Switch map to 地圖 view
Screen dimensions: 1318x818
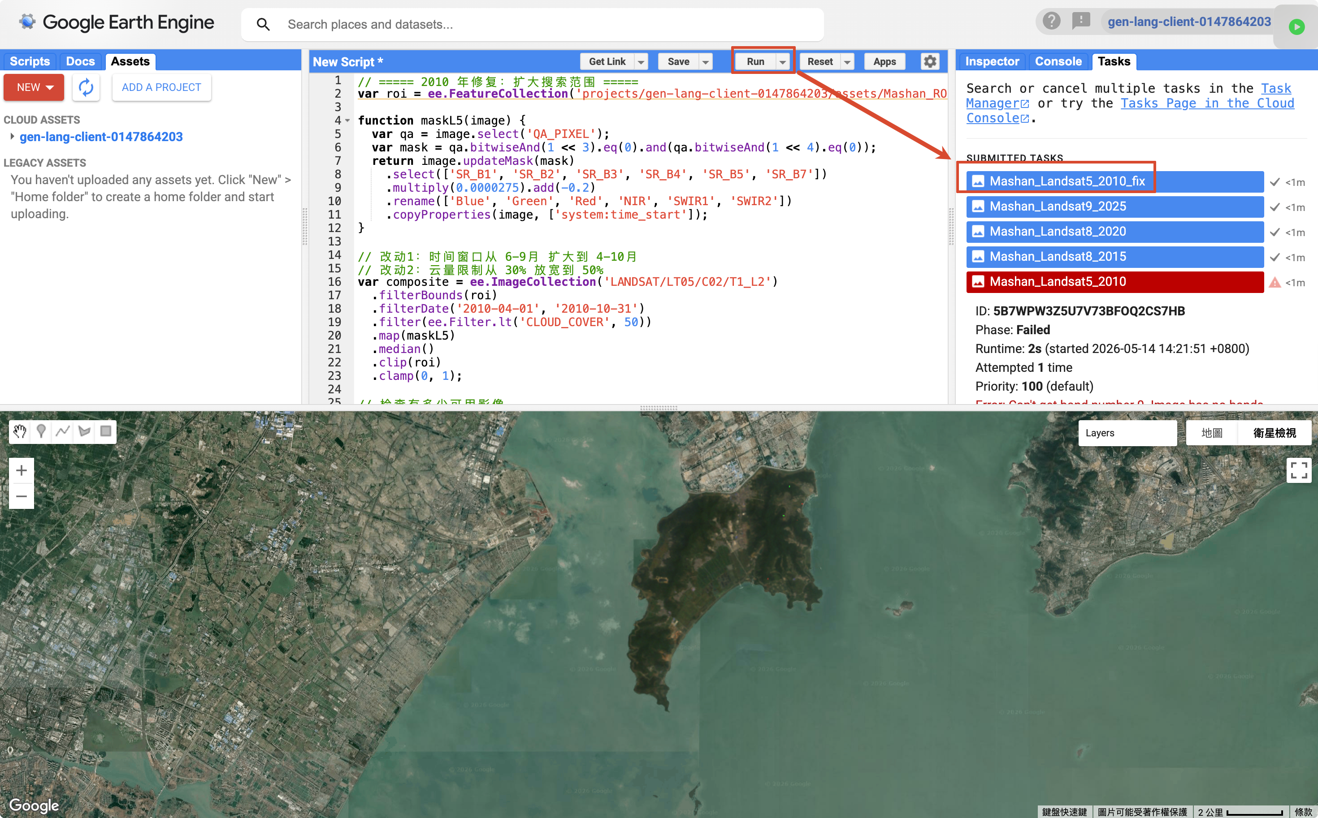point(1211,433)
